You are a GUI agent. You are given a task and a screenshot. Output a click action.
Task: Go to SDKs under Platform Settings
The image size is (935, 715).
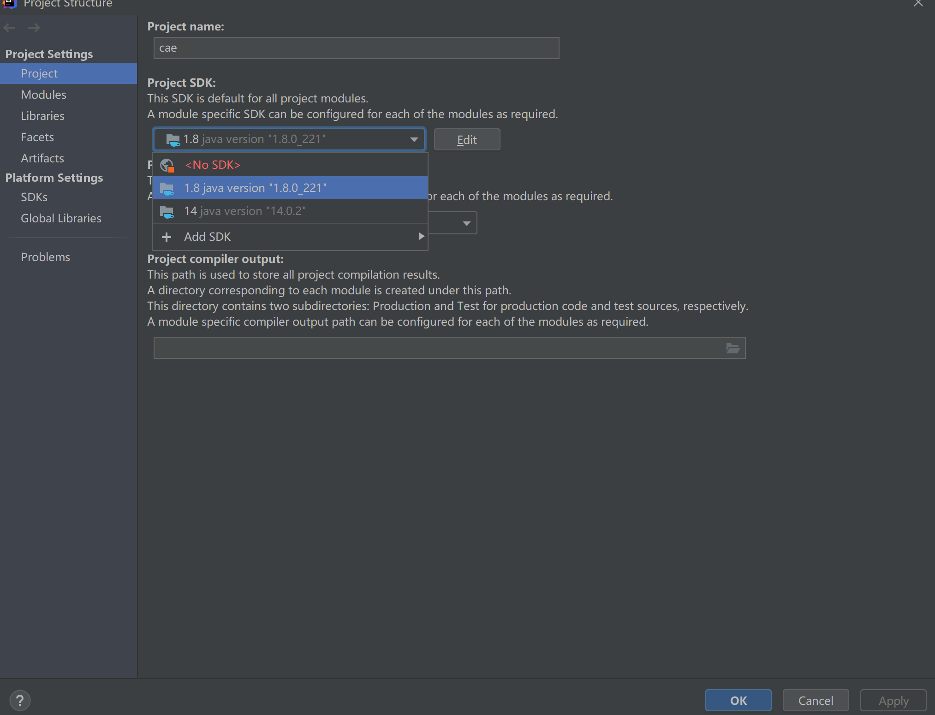[34, 197]
